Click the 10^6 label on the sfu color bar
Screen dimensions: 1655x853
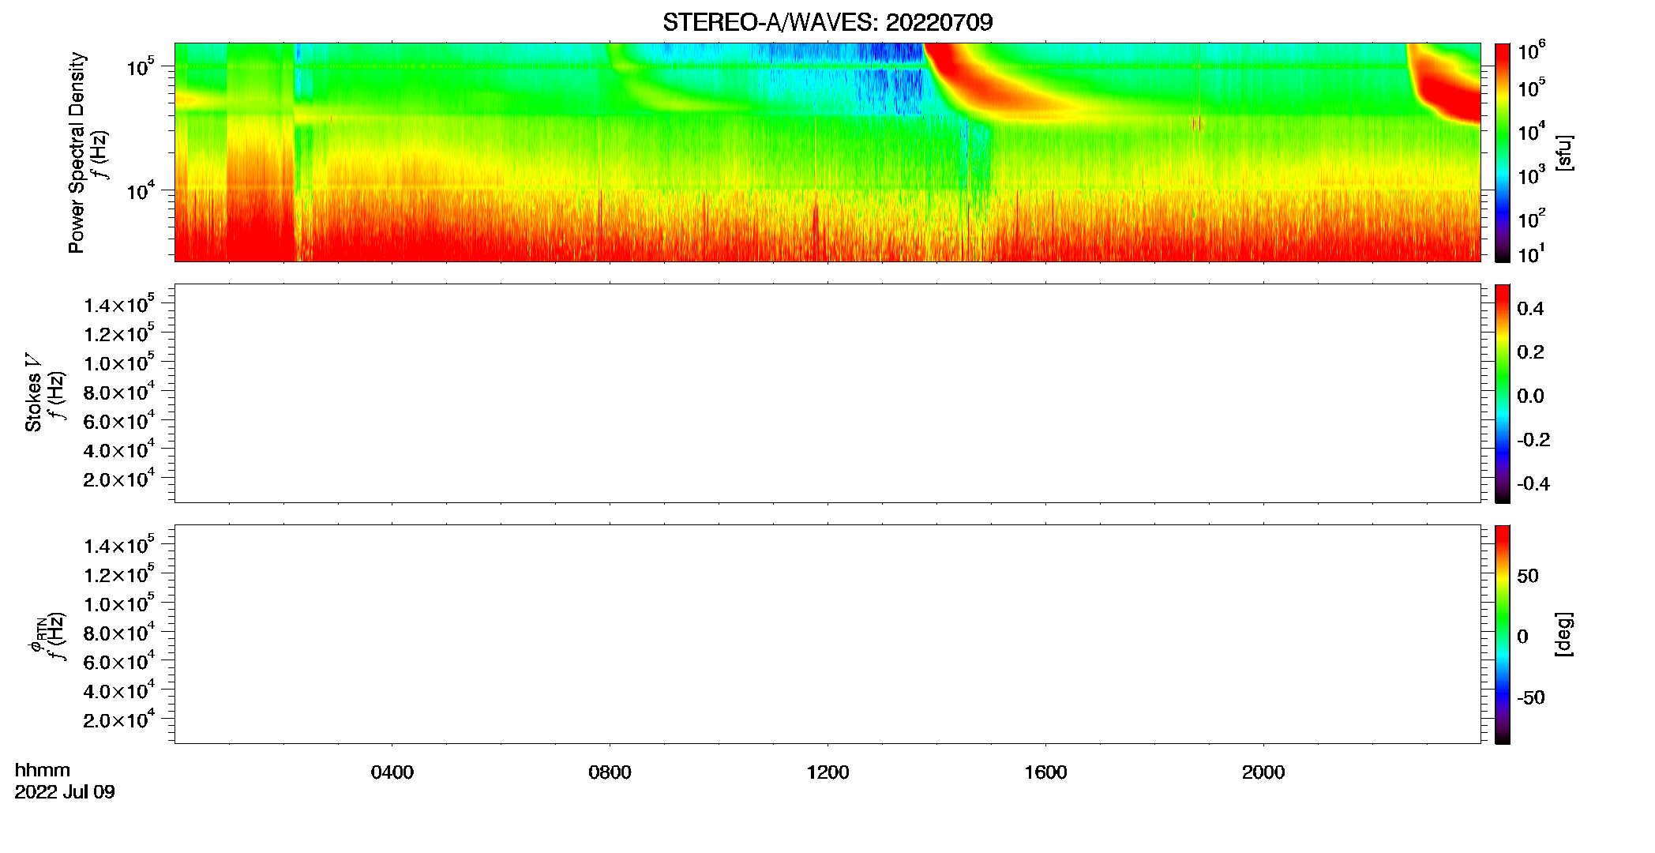(x=1531, y=51)
